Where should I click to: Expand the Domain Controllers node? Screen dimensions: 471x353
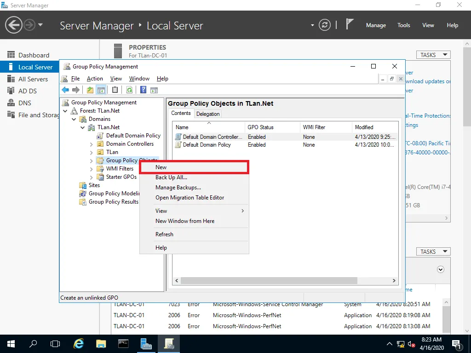[92, 144]
